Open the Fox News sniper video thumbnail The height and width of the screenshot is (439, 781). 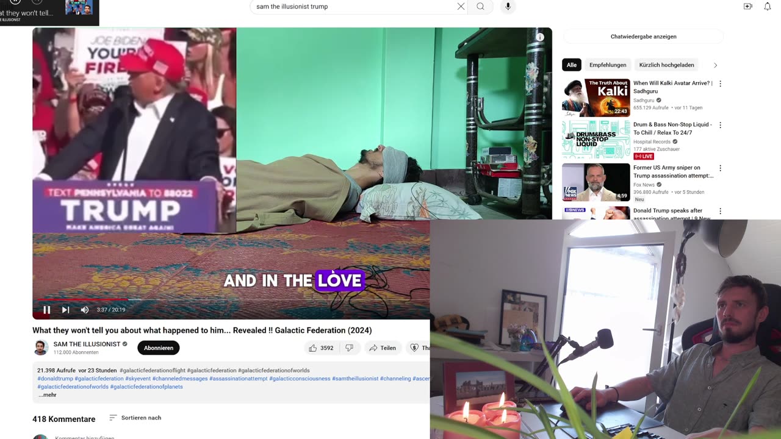[x=596, y=182]
